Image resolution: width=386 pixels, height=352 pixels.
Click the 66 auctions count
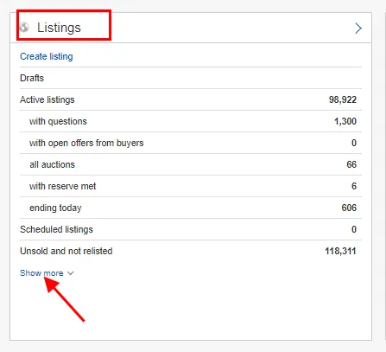351,164
